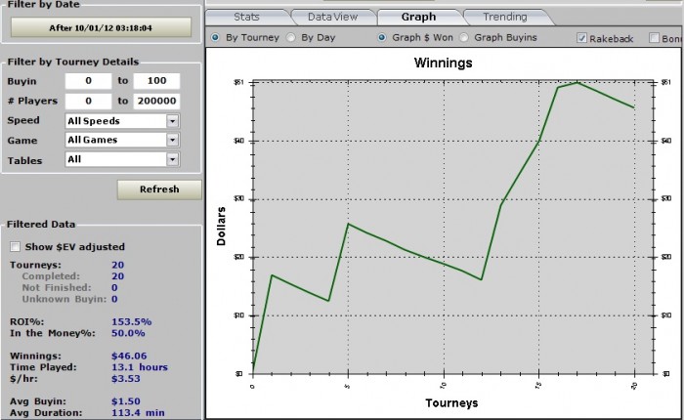Click the Tourneys x-axis label
Screen dimensions: 684x420
(x=451, y=403)
